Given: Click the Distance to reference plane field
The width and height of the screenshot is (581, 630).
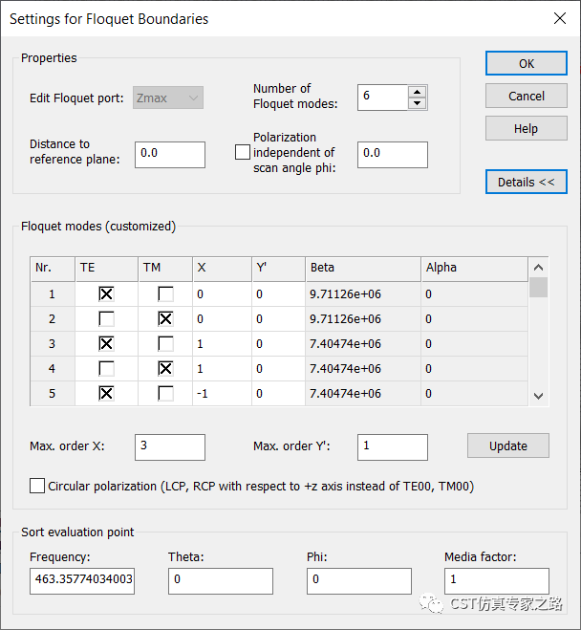Looking at the screenshot, I should (x=170, y=155).
